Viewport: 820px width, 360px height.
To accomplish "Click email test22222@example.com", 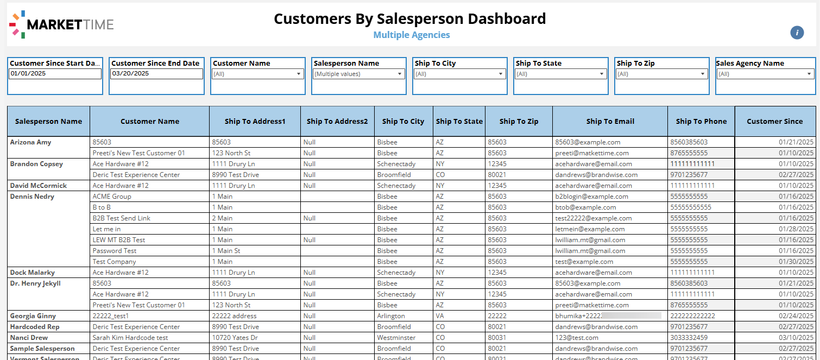I will click(x=594, y=218).
